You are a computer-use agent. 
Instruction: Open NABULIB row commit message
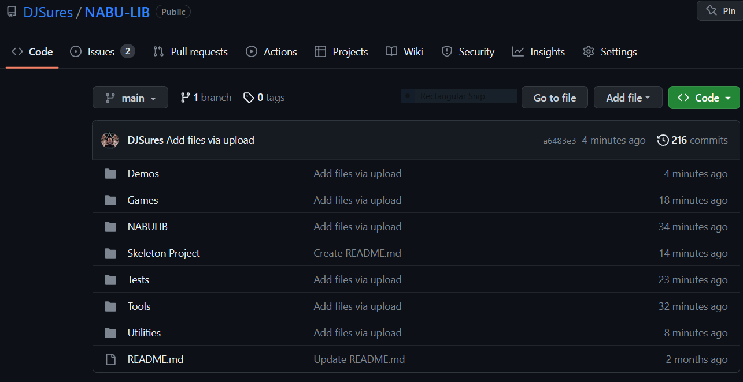(357, 227)
